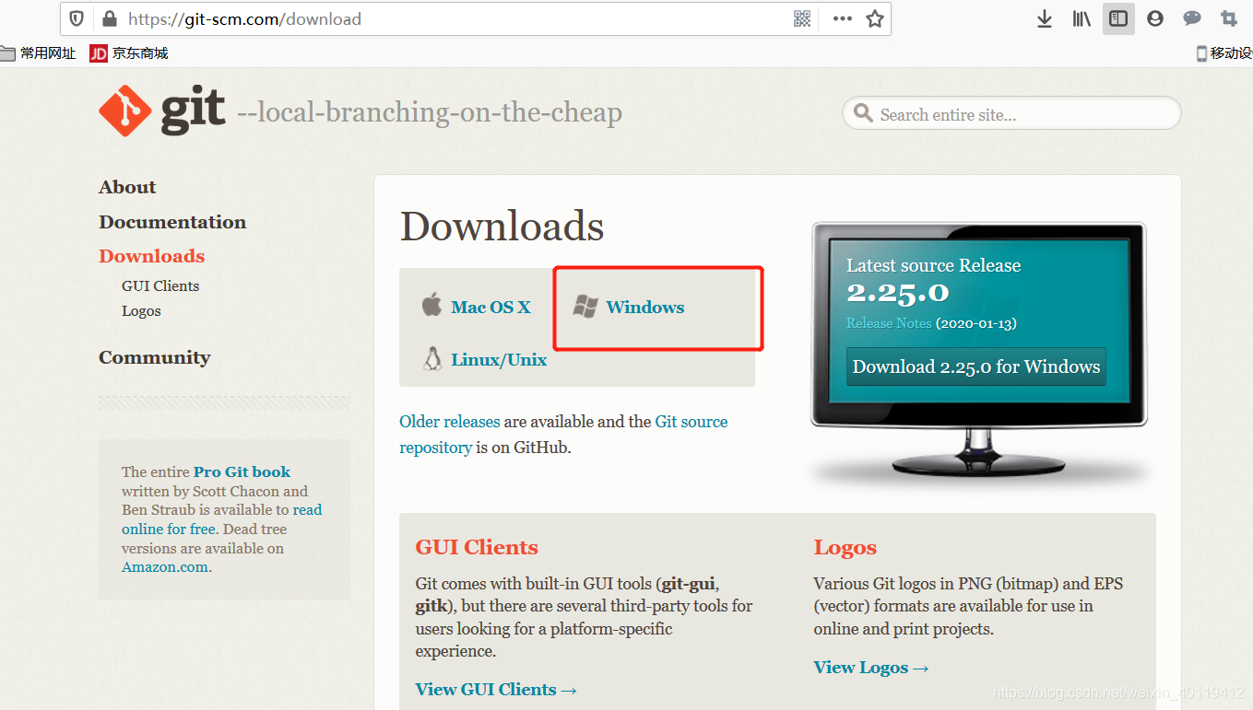The height and width of the screenshot is (710, 1253).
Task: Bookmark this page with the star icon
Action: [x=875, y=18]
